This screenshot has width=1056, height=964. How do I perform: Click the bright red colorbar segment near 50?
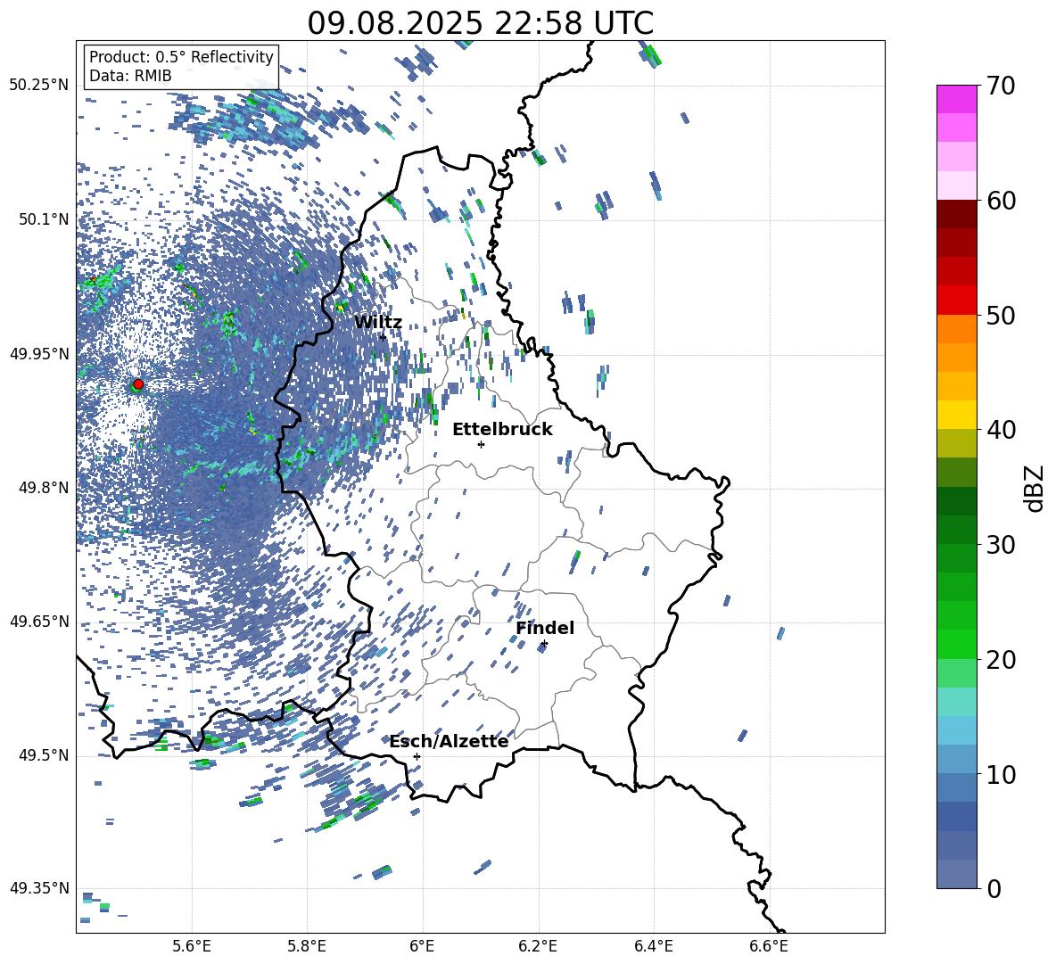tap(957, 301)
